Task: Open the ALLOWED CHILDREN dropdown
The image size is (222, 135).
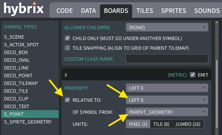Action: point(167,27)
